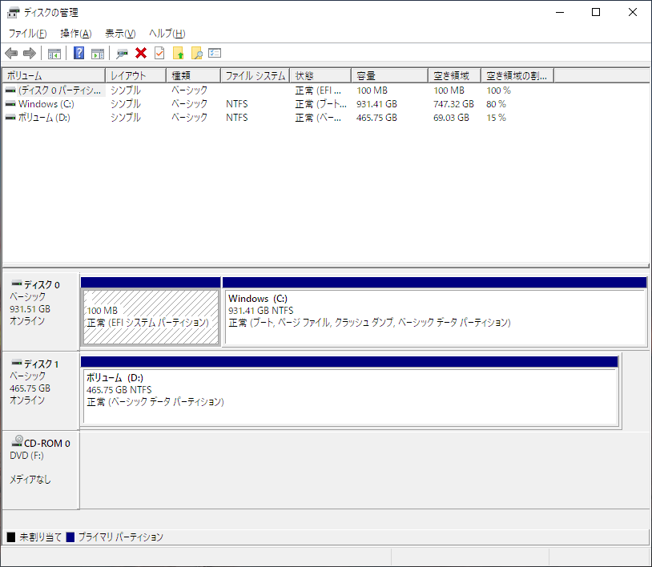
Task: Click the ディスク 0 label panel
Action: [x=40, y=312]
